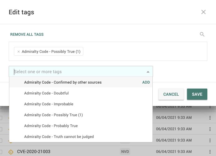
Task: Remove the Possibly True tag chip
Action: [x=19, y=52]
